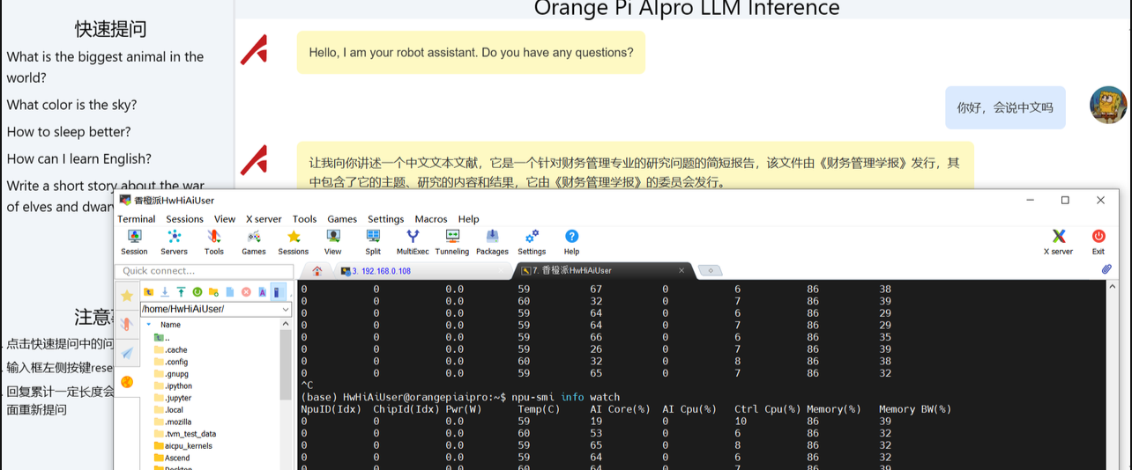Open the Sessions star toolbar icon
The width and height of the screenshot is (1132, 470).
(x=294, y=242)
